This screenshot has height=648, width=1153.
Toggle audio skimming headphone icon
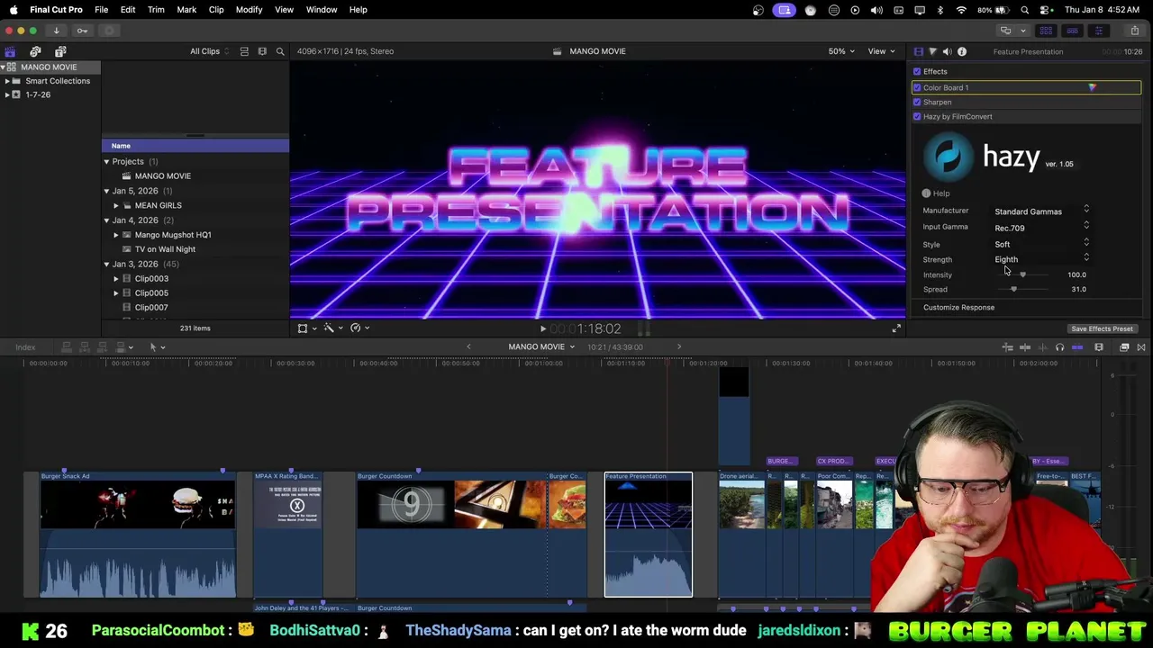(x=1059, y=347)
